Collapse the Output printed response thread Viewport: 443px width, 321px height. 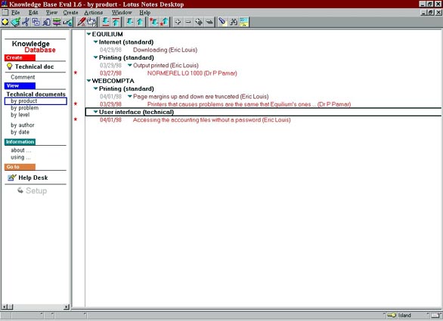point(130,65)
